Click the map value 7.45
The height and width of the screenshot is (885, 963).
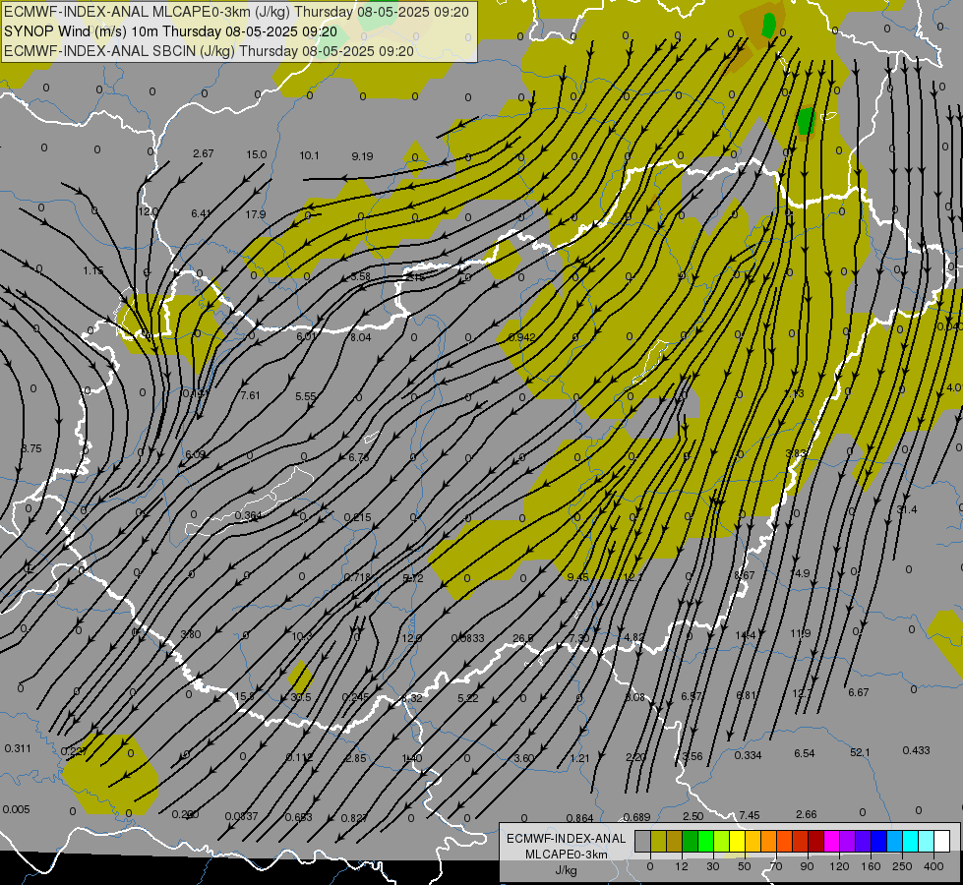750,815
